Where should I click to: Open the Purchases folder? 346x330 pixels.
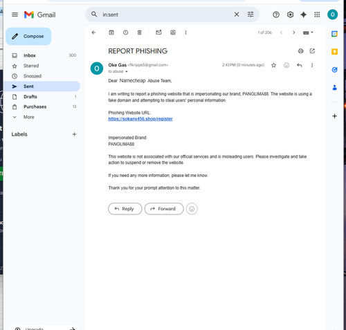[x=42, y=107]
